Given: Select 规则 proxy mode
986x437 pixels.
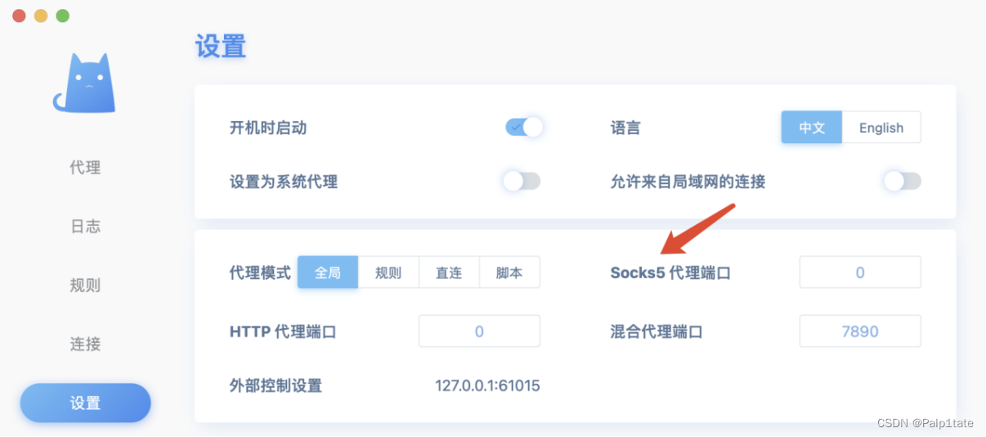Looking at the screenshot, I should tap(388, 273).
